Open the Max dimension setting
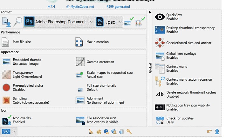The image size is (226, 139). 98,42
